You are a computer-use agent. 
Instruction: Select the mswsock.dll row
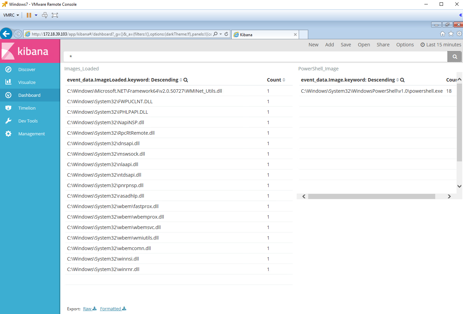pos(179,154)
